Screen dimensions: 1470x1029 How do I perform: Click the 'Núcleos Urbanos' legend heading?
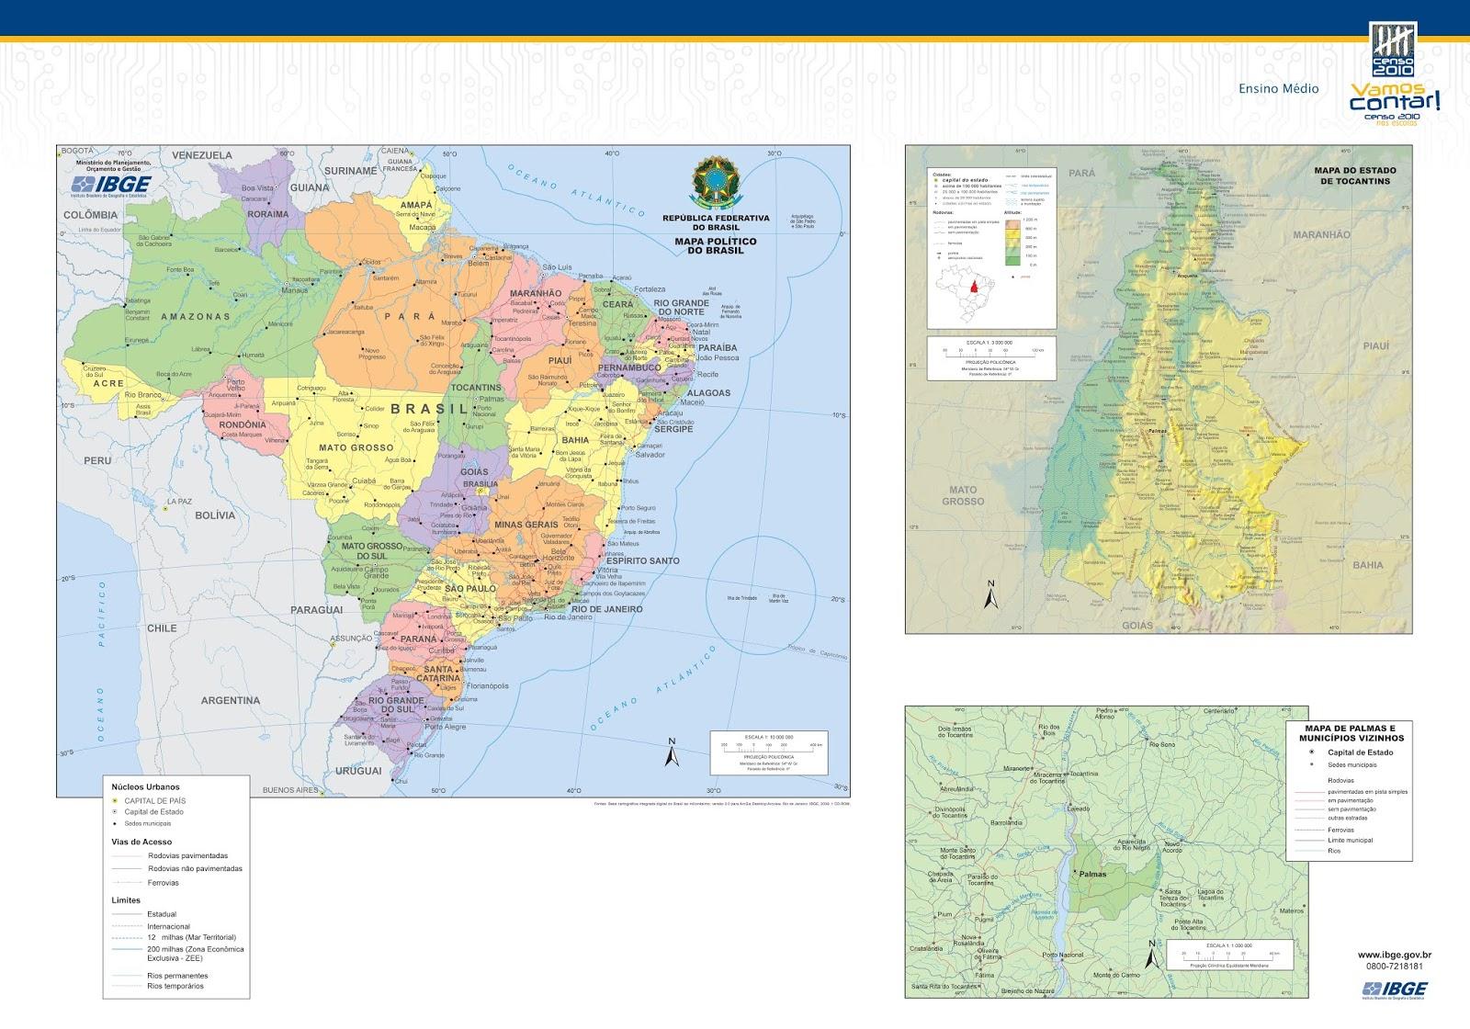click(146, 786)
